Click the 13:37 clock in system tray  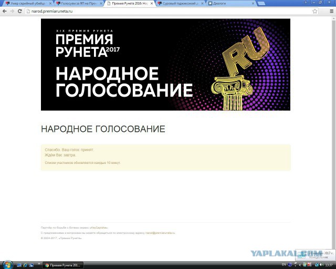(329, 265)
